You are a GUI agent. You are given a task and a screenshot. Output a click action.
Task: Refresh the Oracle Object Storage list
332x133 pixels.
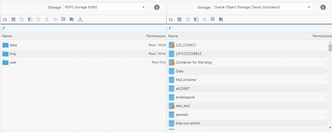pos(171,19)
